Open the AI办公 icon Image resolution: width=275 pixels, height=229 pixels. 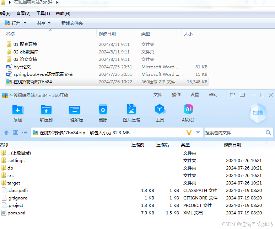pyautogui.click(x=188, y=109)
